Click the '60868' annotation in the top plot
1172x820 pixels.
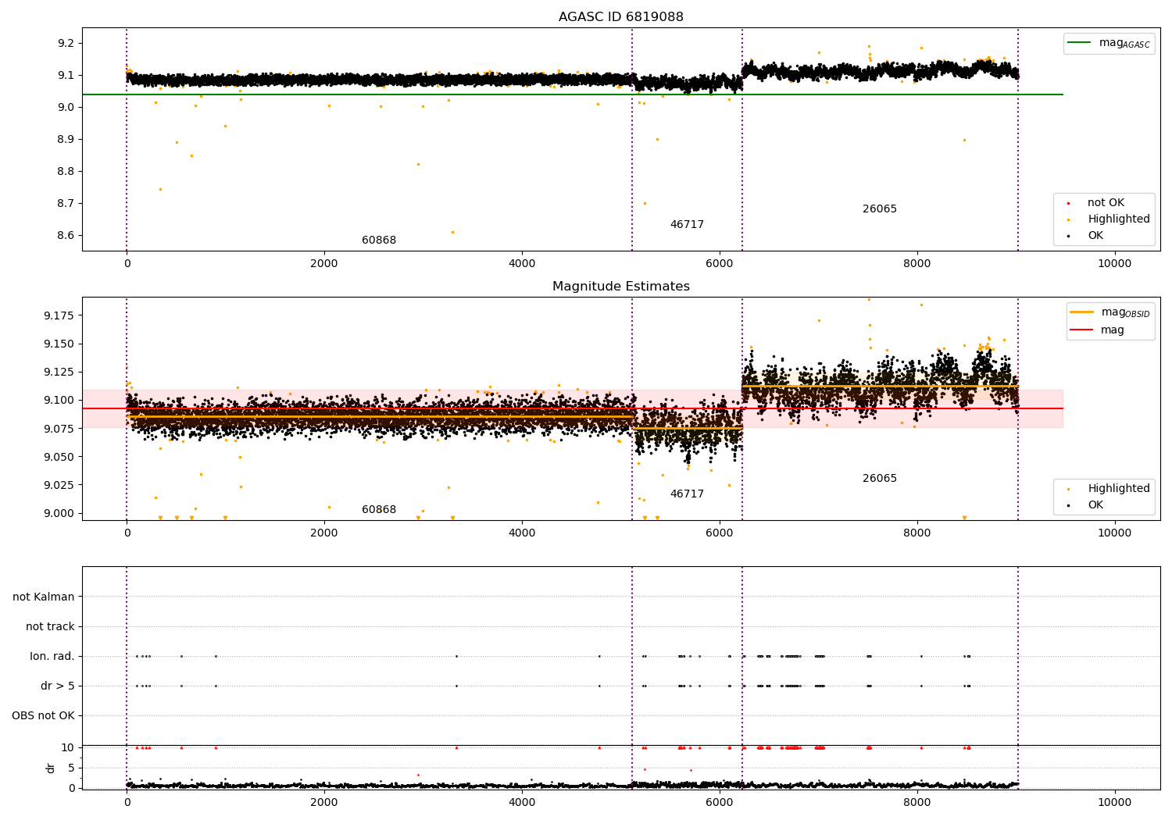pos(379,241)
